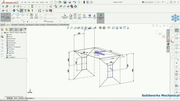Click the Sigma equations icon

[32, 6]
